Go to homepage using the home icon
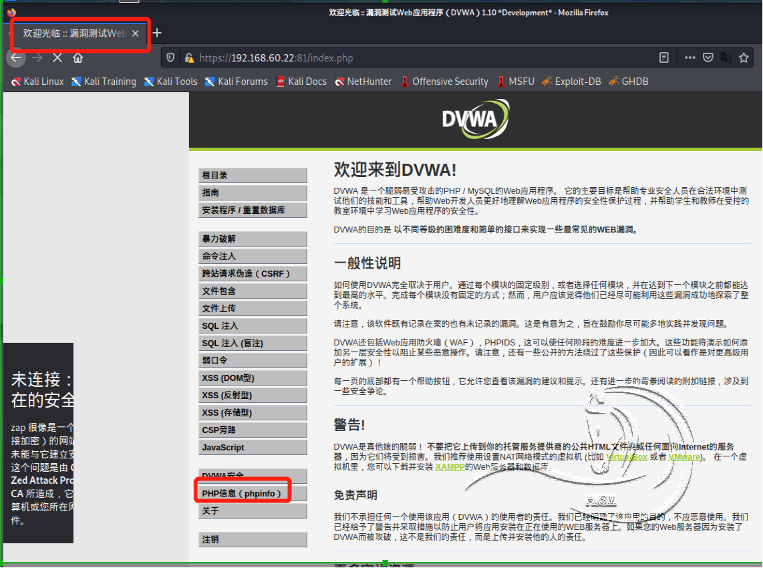763x568 pixels. click(78, 58)
